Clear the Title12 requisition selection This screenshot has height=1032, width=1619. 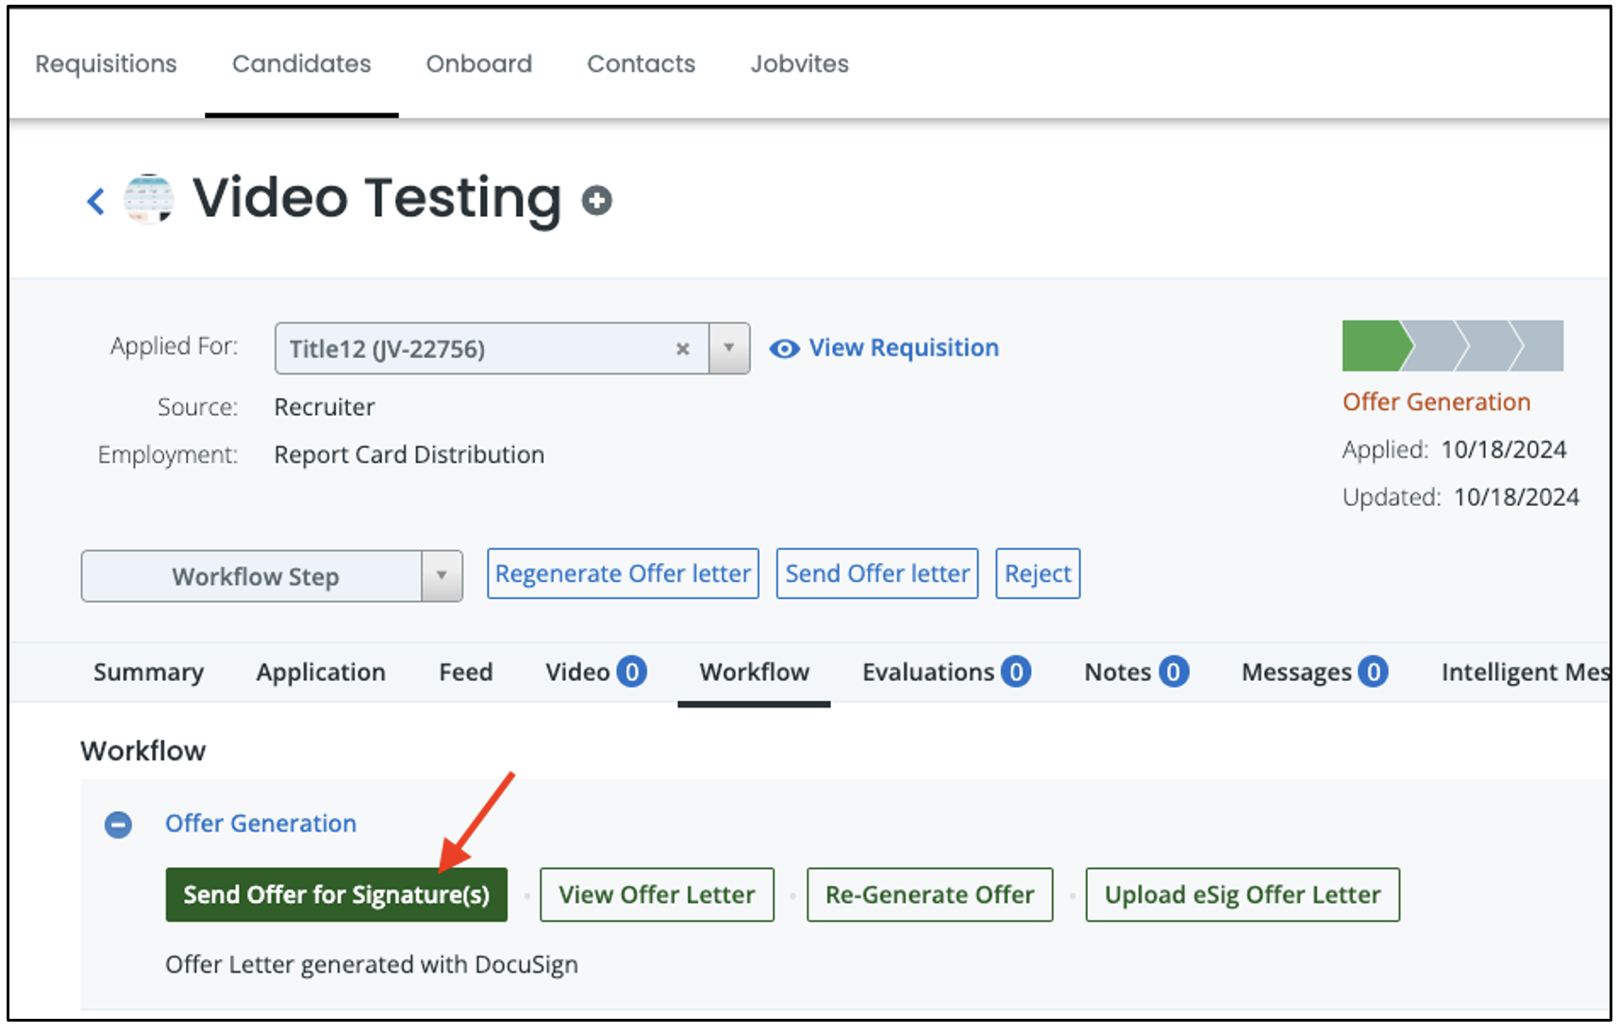[x=682, y=349]
